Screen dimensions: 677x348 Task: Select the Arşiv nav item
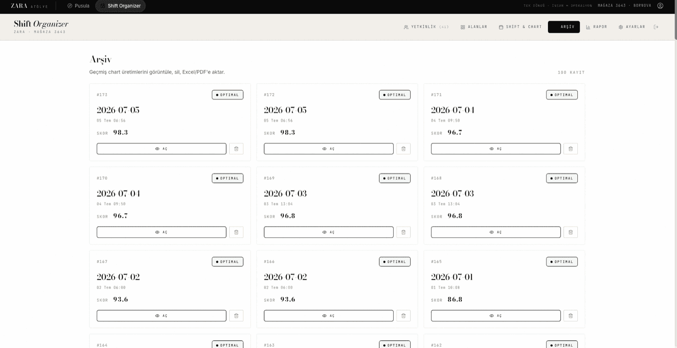(x=564, y=27)
